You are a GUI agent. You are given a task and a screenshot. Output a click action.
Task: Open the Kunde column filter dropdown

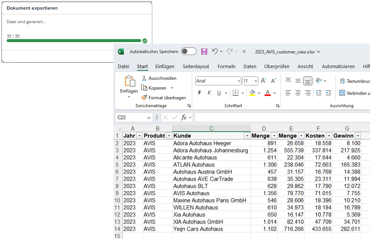247,136
